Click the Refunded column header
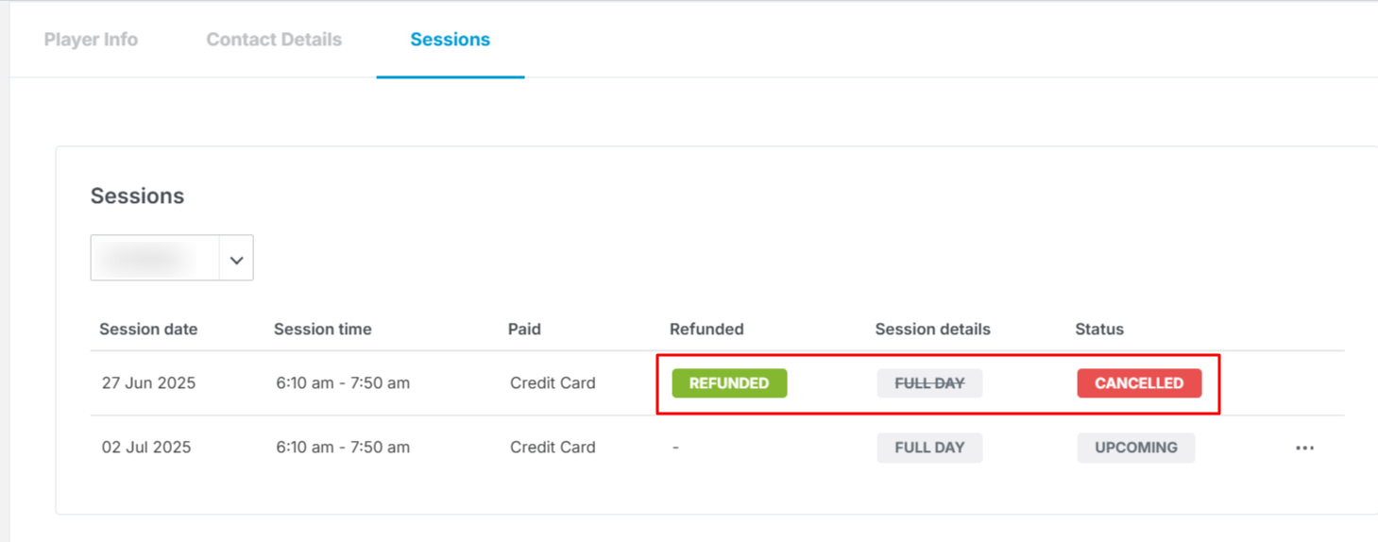This screenshot has width=1378, height=542. 706,330
